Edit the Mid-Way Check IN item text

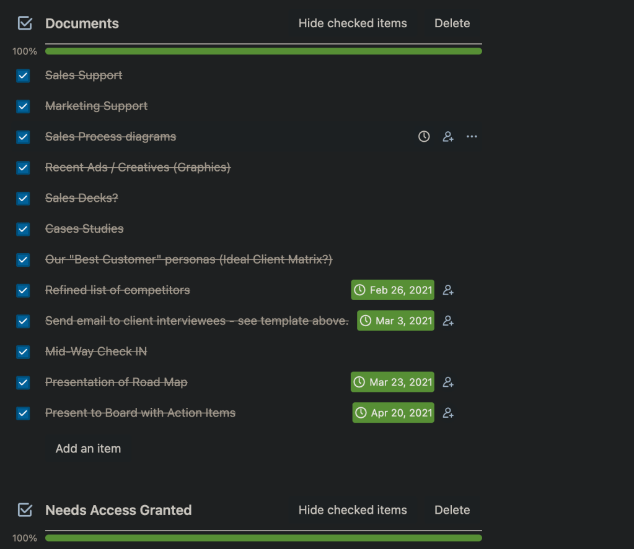click(x=96, y=352)
